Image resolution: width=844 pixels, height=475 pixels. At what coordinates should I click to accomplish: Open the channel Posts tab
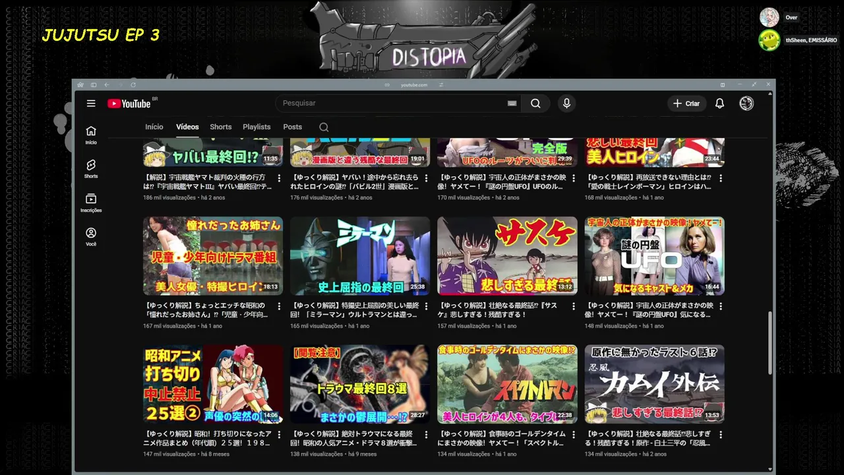pos(292,127)
